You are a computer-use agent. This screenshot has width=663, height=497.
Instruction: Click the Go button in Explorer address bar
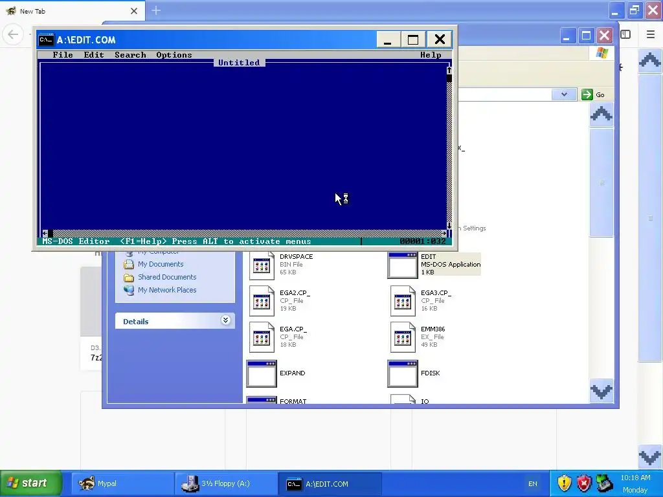pos(593,94)
